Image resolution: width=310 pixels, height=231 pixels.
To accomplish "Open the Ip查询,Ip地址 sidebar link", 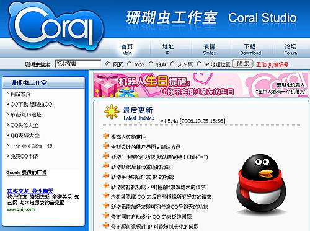I will [x=26, y=115].
